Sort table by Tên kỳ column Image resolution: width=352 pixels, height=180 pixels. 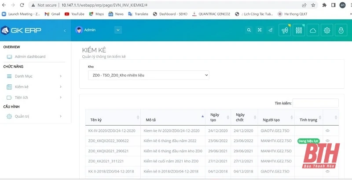113,117
